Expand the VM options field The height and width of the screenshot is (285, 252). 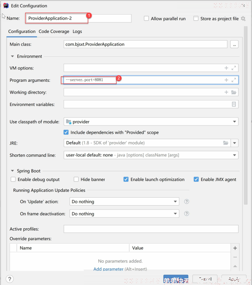point(234,68)
